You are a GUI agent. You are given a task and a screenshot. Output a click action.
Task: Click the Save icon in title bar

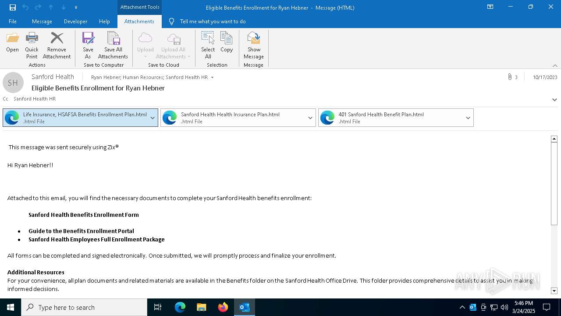(x=12, y=7)
